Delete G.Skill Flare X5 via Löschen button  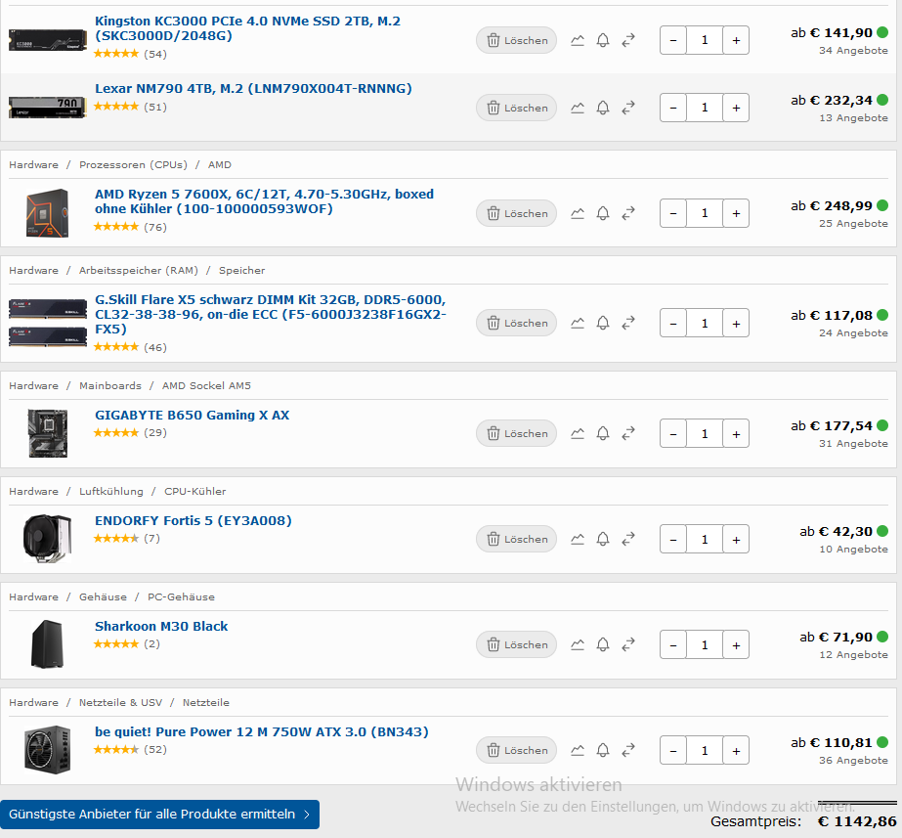tap(517, 324)
